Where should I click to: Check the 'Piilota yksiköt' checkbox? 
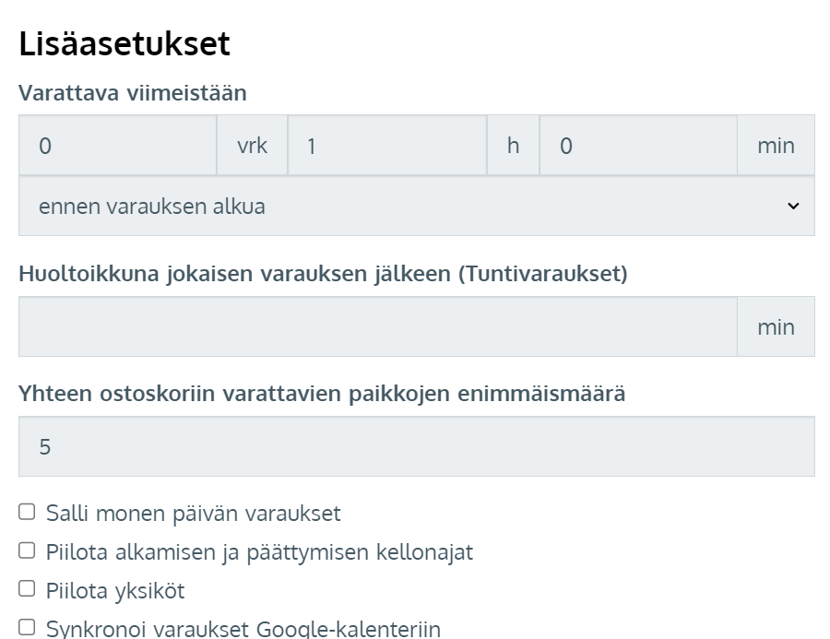pyautogui.click(x=28, y=588)
